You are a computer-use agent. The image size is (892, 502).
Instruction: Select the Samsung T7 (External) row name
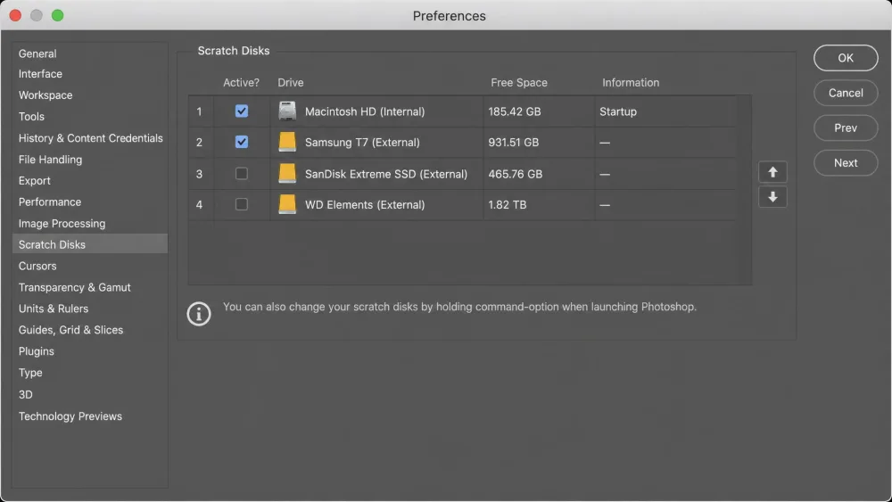[x=362, y=142]
